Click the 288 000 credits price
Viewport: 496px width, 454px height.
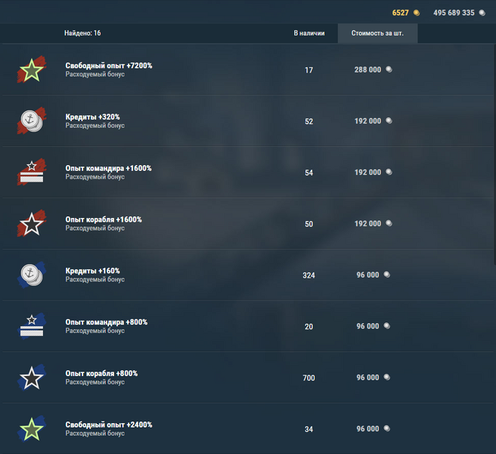(367, 70)
